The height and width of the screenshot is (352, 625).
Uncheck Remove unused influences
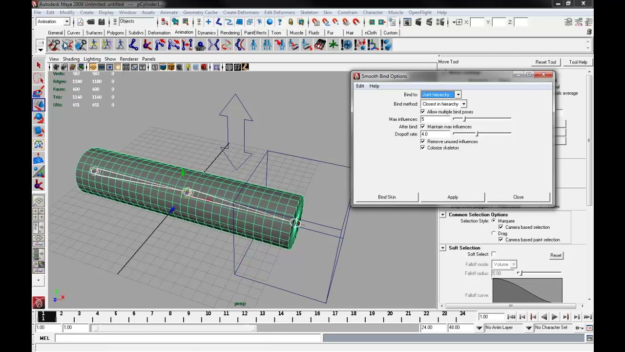tap(423, 141)
